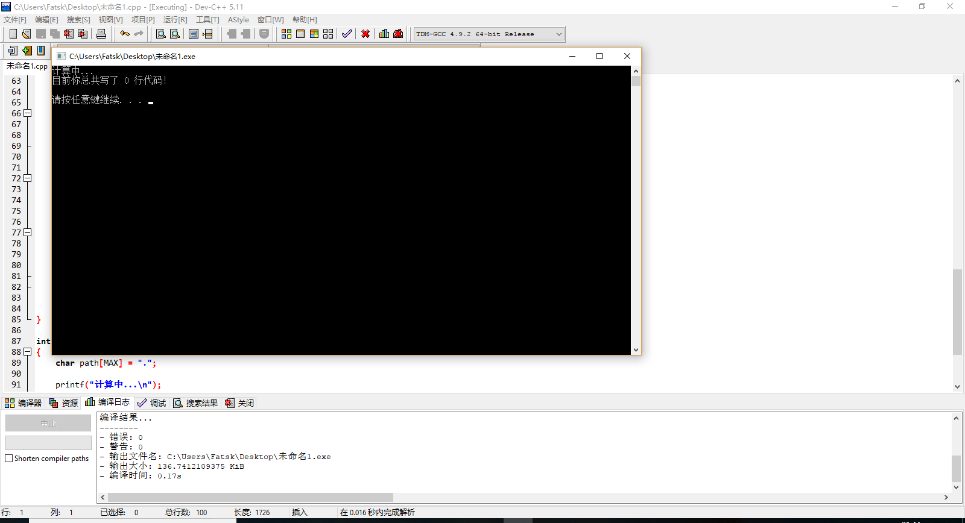Click the Save file toolbar icon

pos(41,34)
